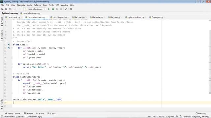Open the class-inheritance run configuration dropdown
The image size is (211, 118).
pos(35,9)
